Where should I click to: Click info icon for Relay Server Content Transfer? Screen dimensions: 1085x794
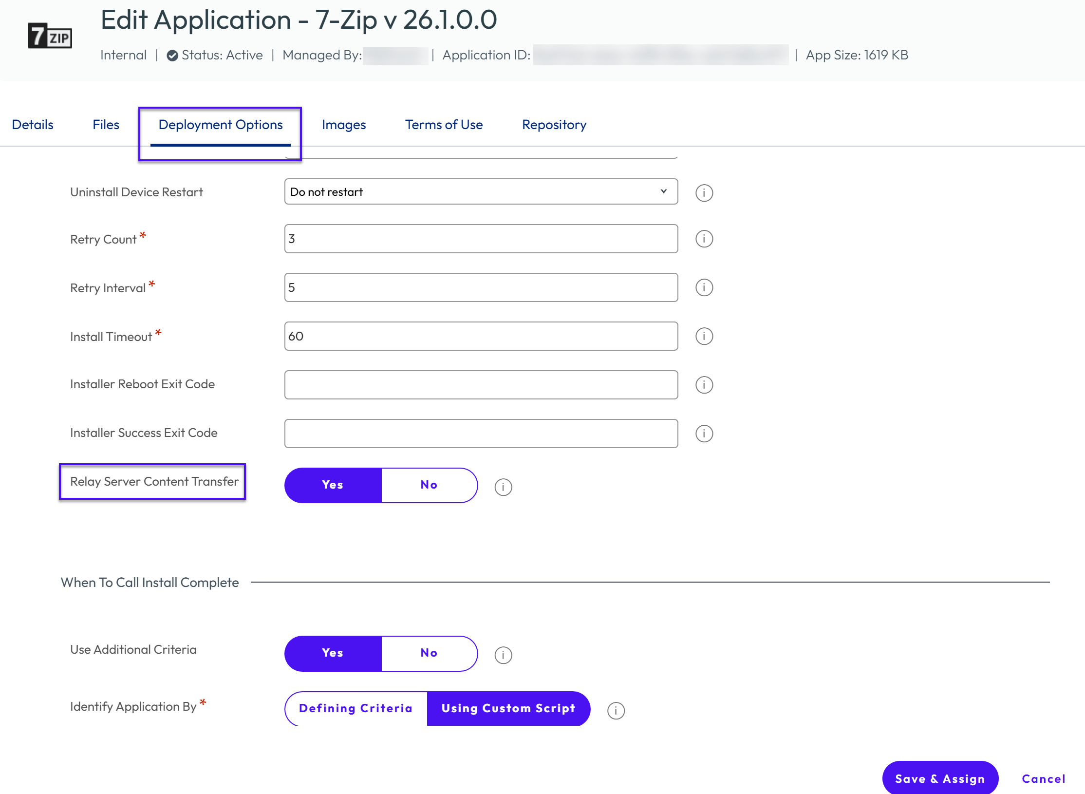[503, 487]
